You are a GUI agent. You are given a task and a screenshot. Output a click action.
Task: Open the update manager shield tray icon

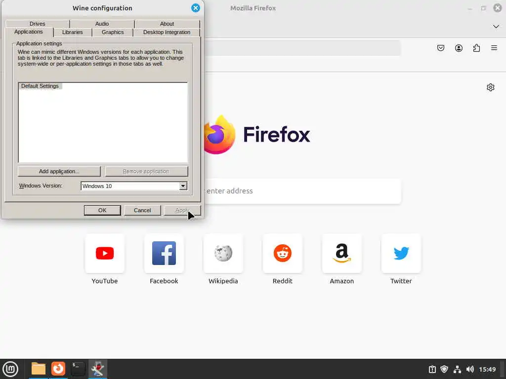coord(444,369)
